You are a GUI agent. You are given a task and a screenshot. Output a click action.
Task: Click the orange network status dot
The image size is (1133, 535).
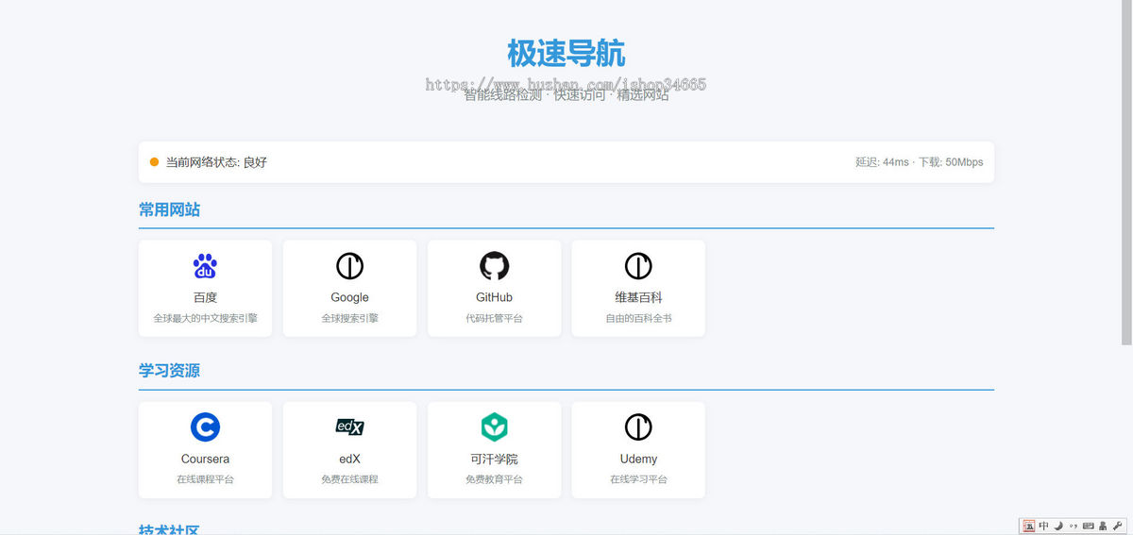(154, 162)
